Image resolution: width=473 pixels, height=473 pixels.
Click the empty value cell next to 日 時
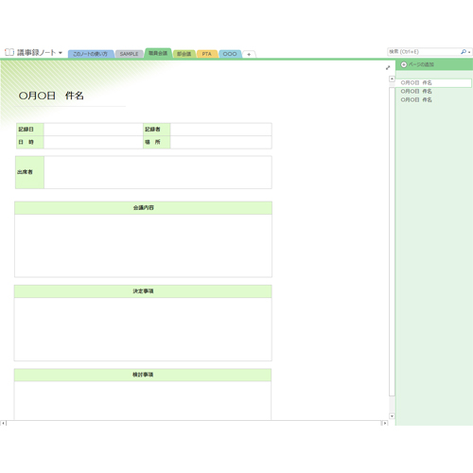click(94, 142)
